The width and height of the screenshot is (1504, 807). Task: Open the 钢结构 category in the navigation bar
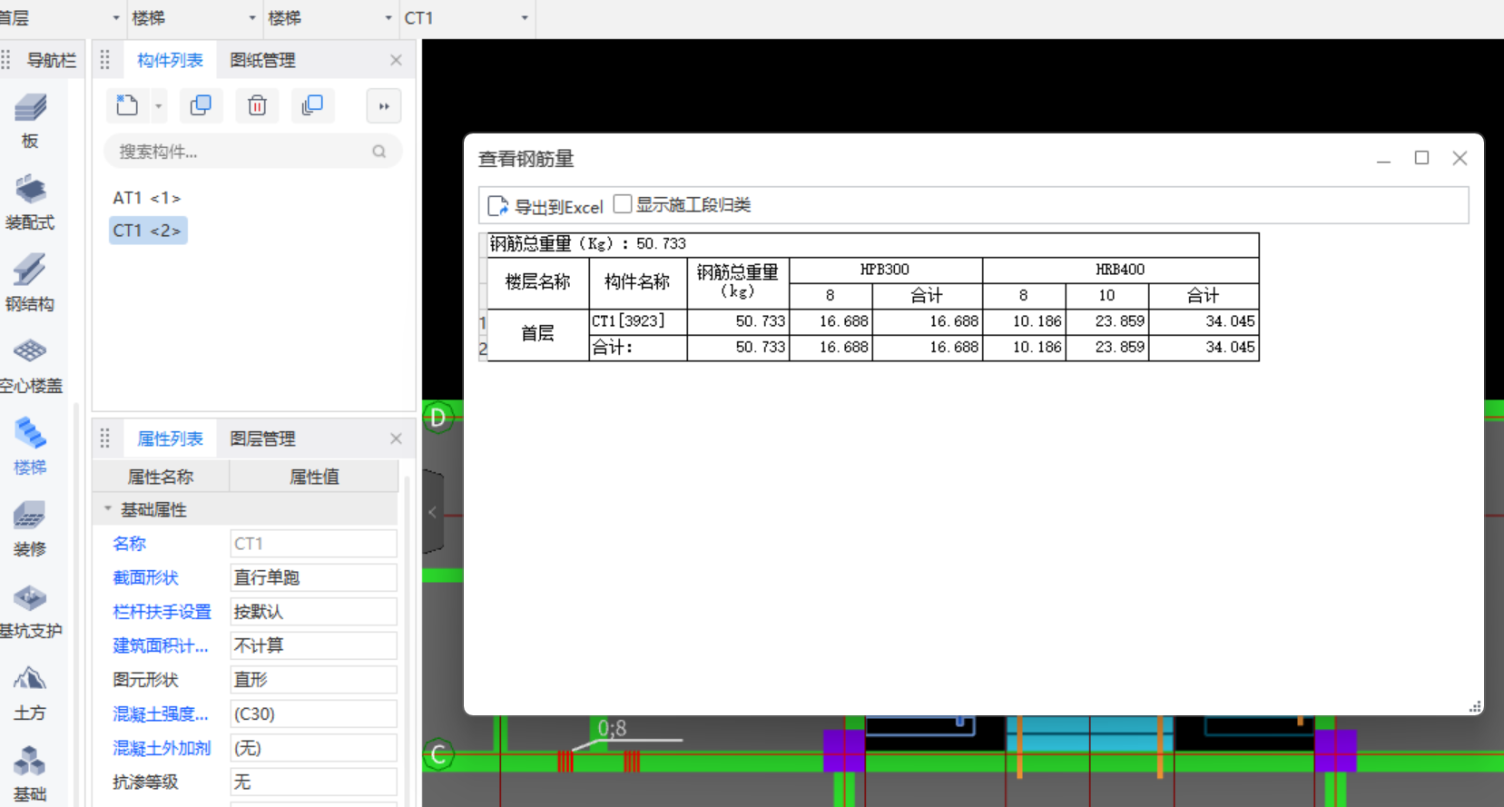pyautogui.click(x=30, y=284)
